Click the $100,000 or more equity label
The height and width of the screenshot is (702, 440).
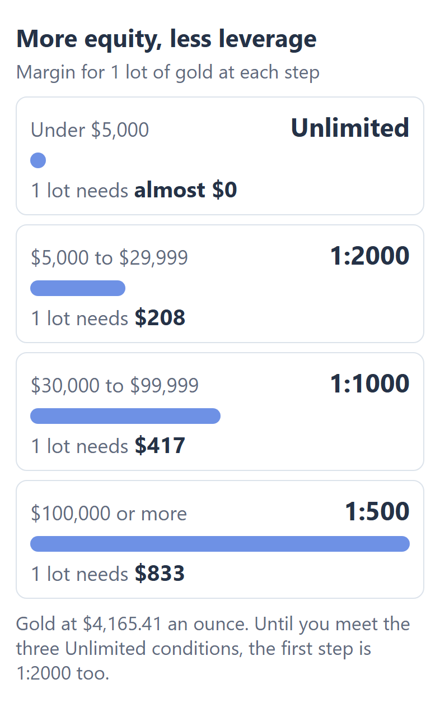click(x=109, y=514)
